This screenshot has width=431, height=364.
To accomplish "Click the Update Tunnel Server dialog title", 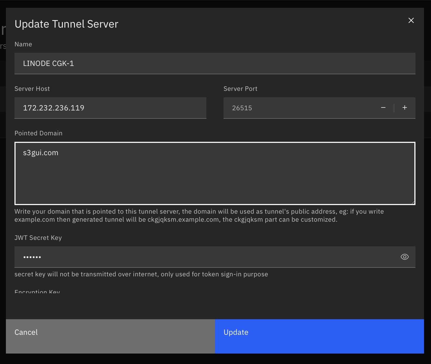I will [x=66, y=24].
